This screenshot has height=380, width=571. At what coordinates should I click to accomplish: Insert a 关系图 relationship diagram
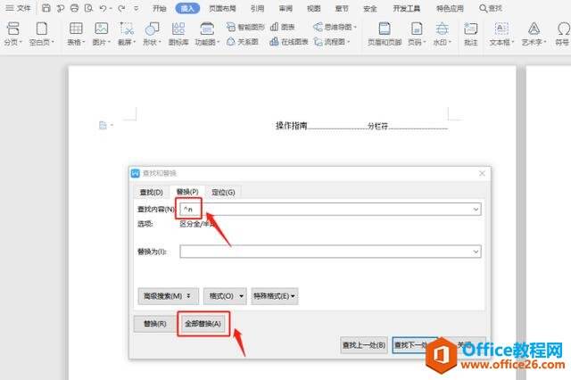[x=243, y=42]
